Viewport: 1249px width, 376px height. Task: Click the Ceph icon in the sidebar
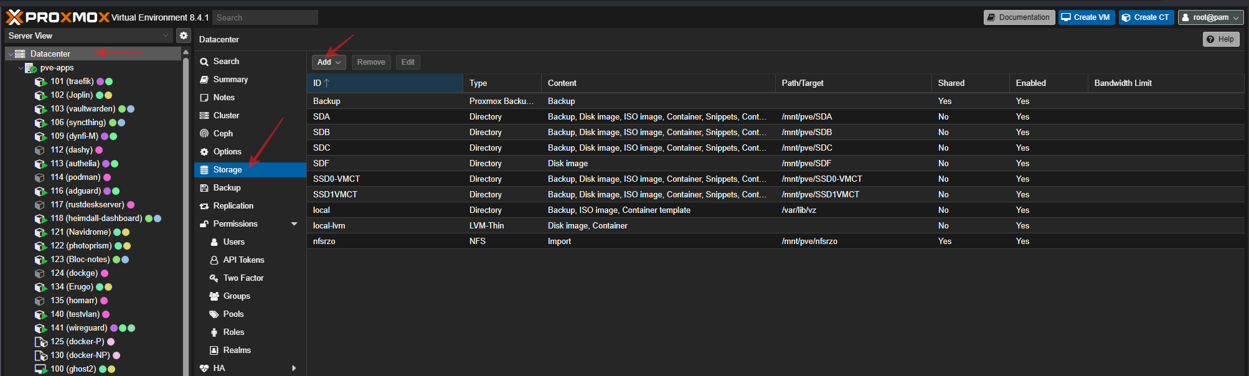click(204, 134)
